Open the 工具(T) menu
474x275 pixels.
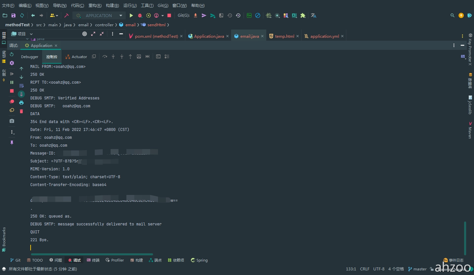147,6
